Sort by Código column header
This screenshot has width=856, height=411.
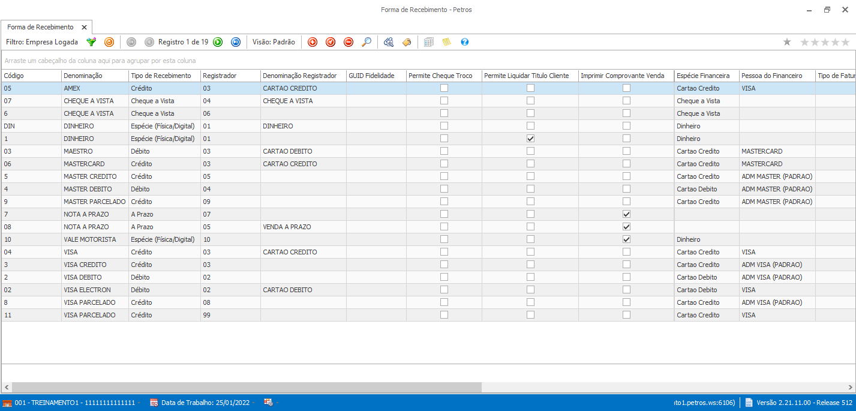coord(31,76)
